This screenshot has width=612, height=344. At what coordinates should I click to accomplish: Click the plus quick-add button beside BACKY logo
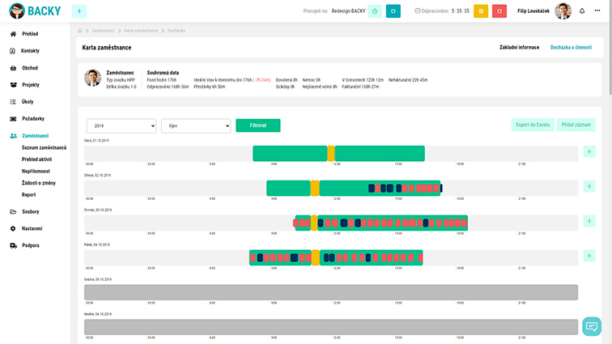click(79, 11)
